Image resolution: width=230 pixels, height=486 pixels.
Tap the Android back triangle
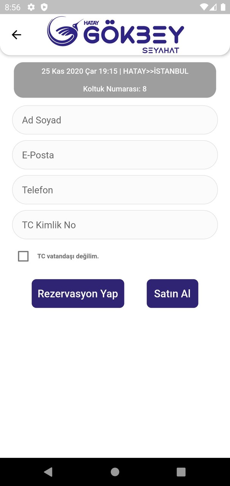point(48,472)
